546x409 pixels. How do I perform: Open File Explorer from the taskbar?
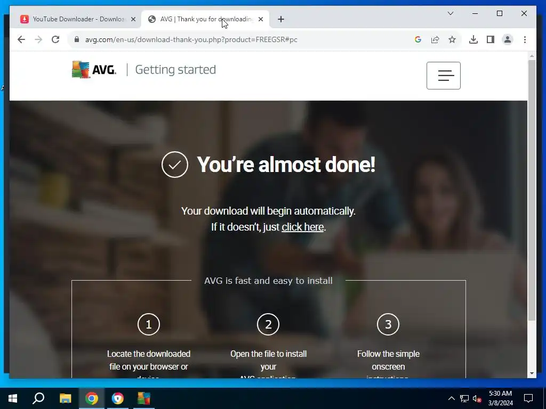[65, 398]
